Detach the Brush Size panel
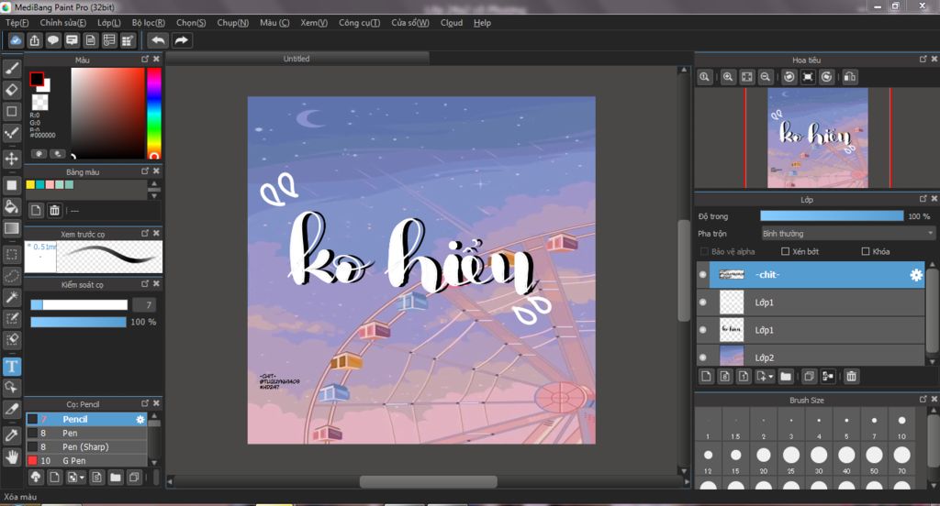 [x=923, y=399]
